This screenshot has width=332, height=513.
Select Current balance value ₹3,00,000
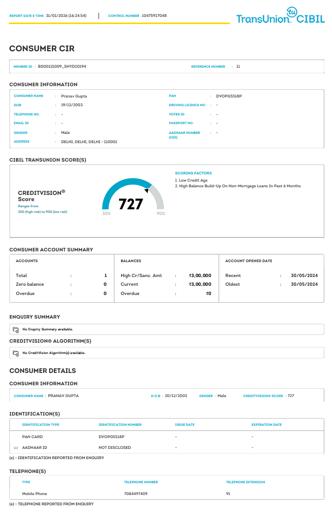(200, 285)
